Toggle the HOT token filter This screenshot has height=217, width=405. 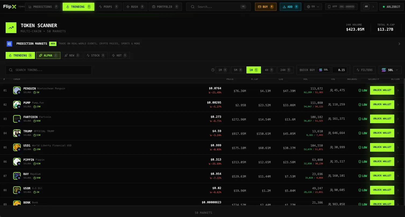(x=119, y=55)
